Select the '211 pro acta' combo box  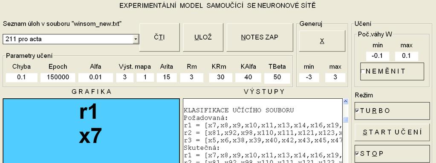[71, 39]
